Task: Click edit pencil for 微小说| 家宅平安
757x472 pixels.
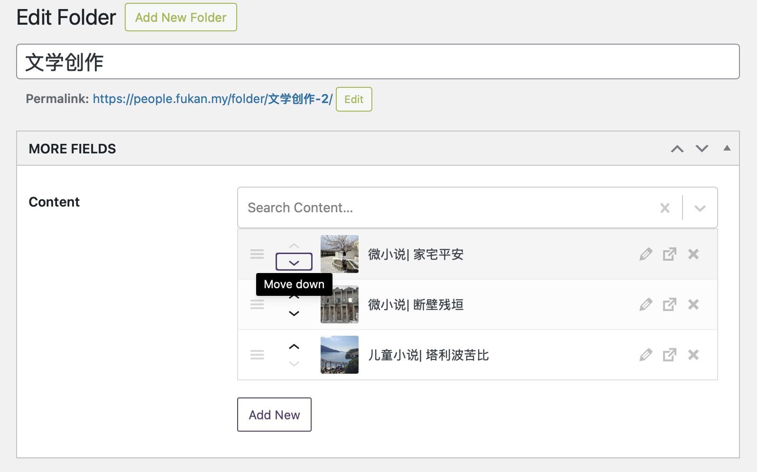Action: 646,255
